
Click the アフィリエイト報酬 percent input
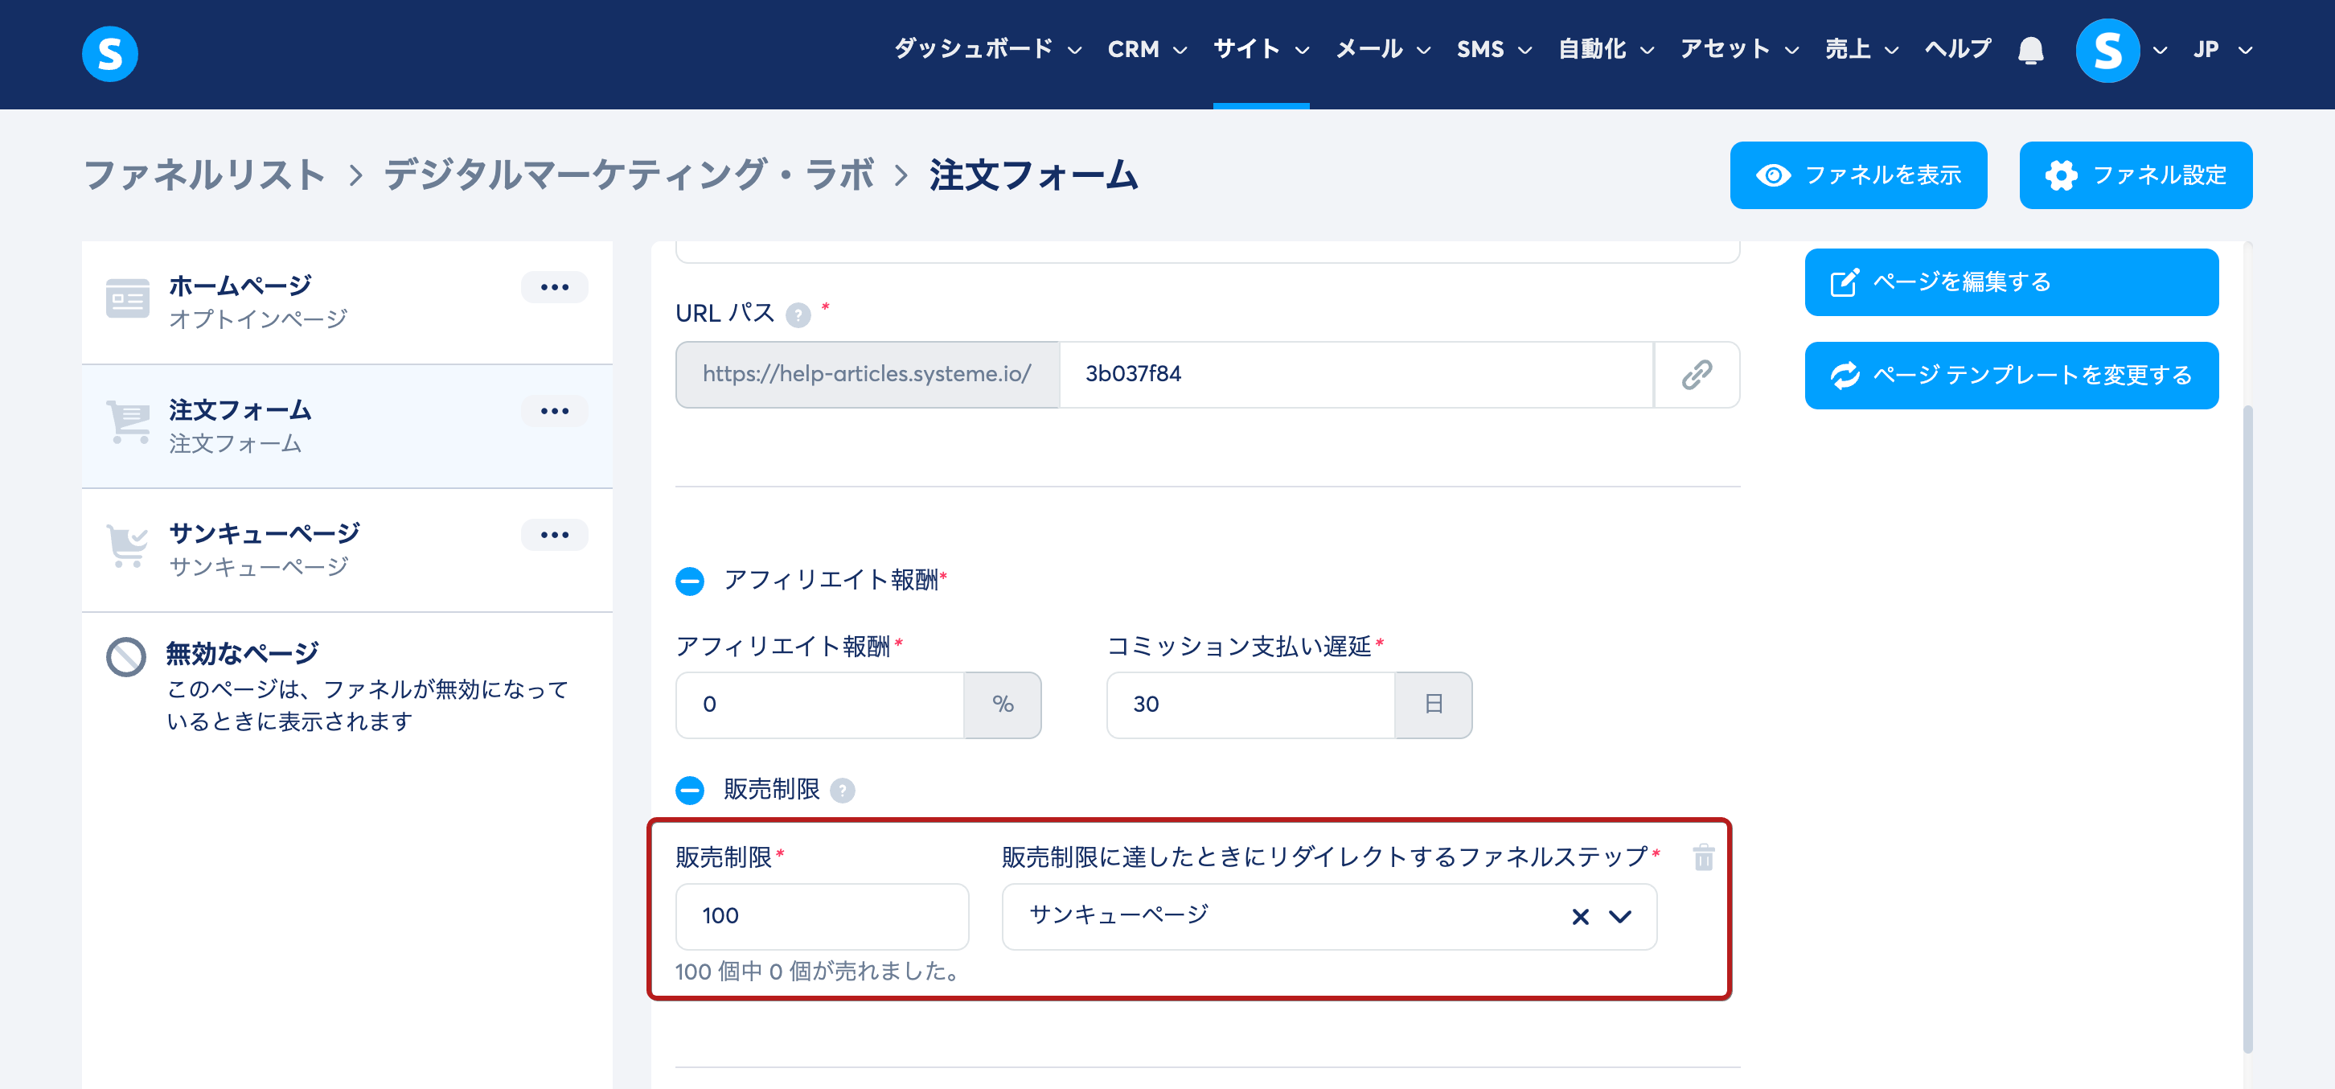(819, 705)
